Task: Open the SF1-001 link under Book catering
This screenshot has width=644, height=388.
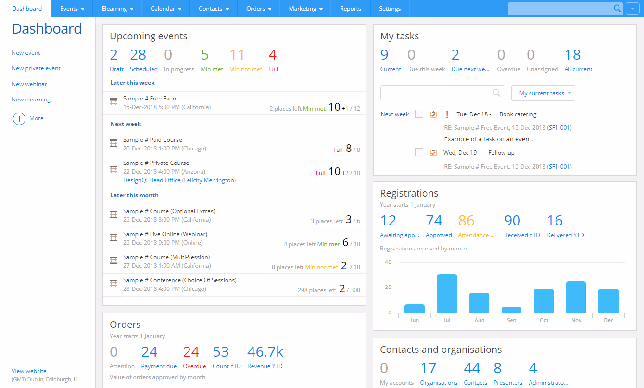Action: pos(559,128)
